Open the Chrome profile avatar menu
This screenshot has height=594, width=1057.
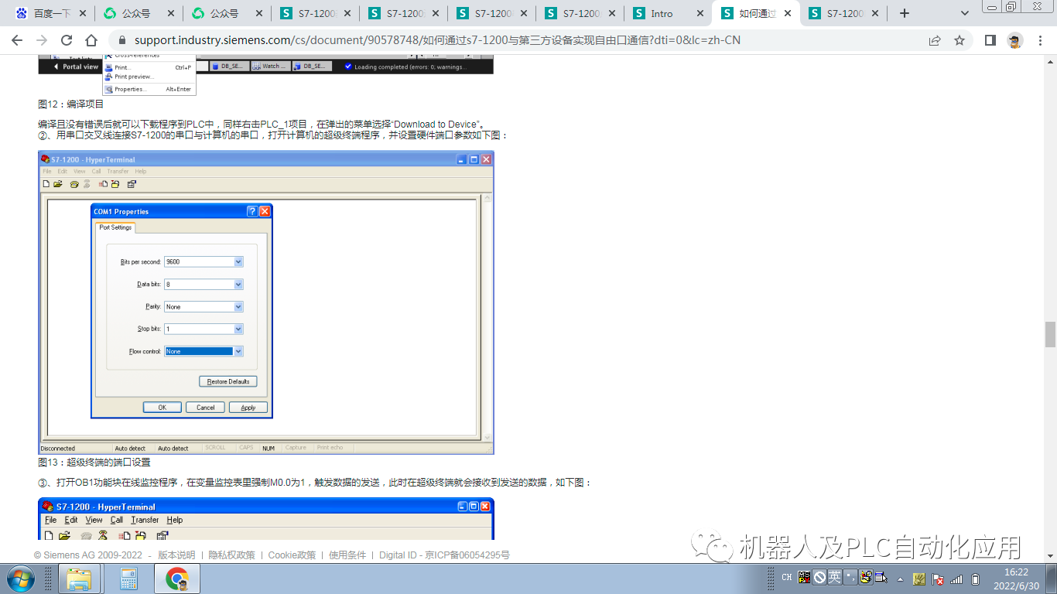[1015, 40]
